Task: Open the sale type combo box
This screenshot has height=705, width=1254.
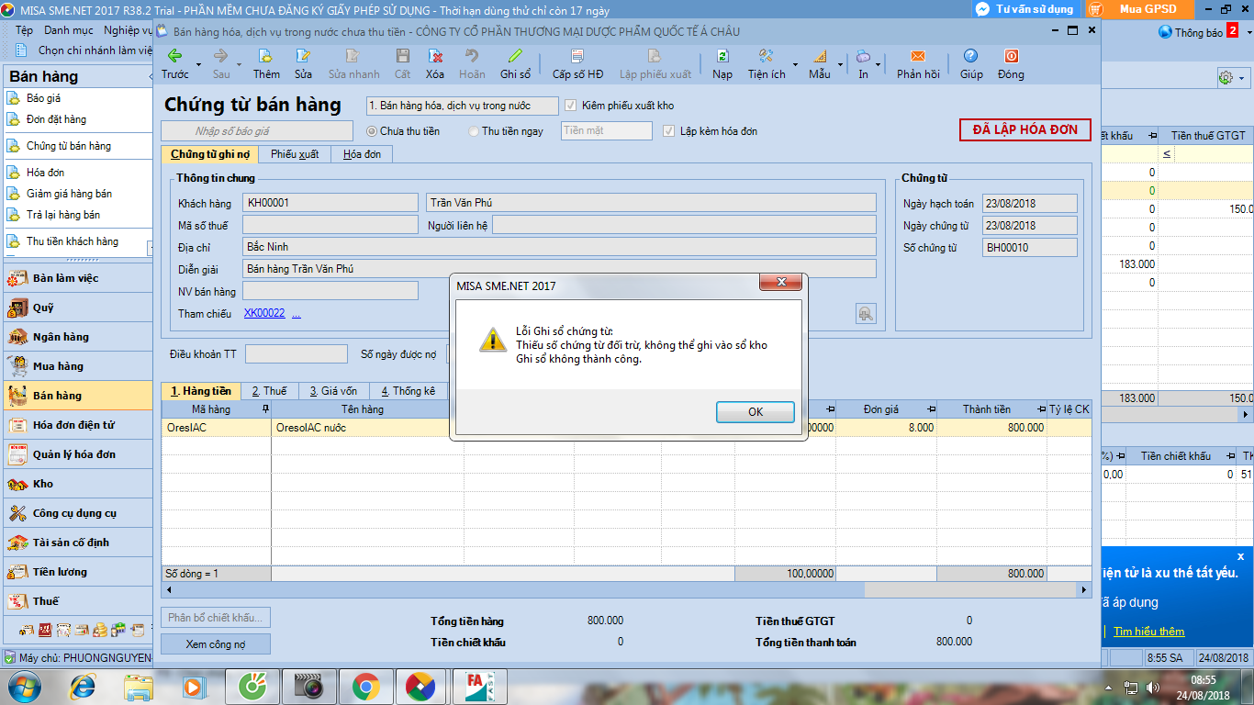Action: tap(462, 106)
